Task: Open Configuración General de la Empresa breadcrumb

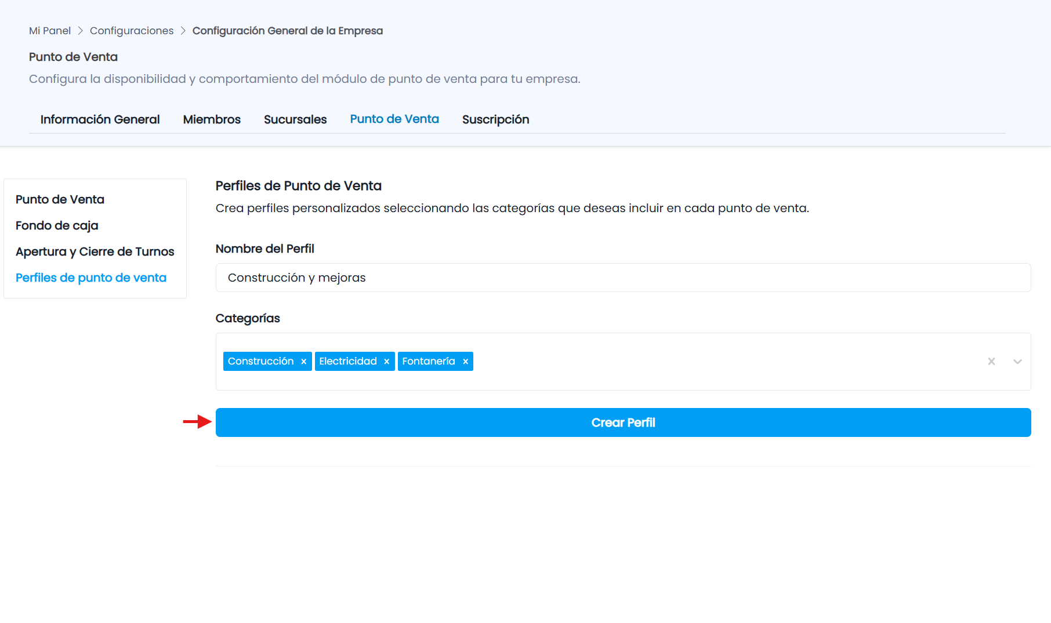Action: pos(288,31)
